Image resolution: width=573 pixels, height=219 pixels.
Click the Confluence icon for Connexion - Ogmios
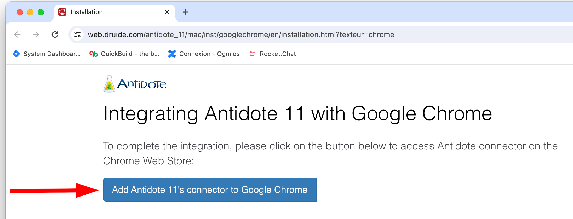(172, 54)
